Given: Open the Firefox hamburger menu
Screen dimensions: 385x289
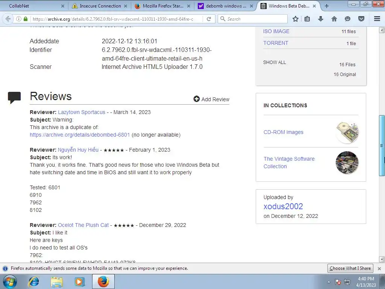Looking at the screenshot, I should (x=377, y=19).
